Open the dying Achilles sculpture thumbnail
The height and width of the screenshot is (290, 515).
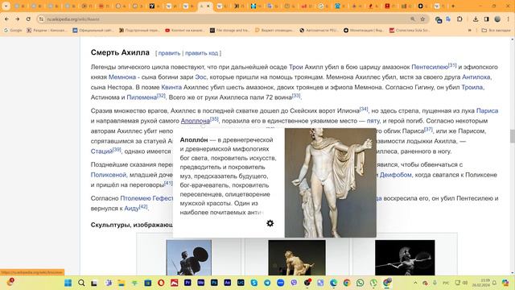pos(297,258)
